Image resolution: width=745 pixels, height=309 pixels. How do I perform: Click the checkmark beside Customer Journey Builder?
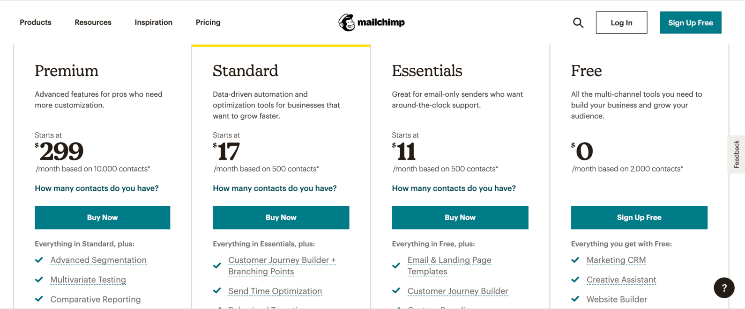pos(396,291)
